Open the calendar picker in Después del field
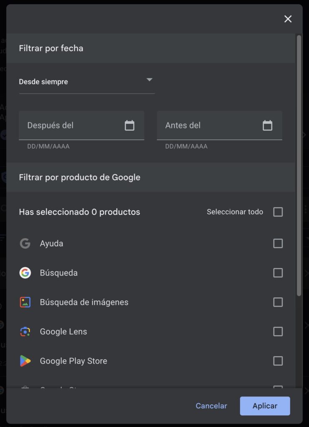309x427 pixels. pyautogui.click(x=129, y=126)
